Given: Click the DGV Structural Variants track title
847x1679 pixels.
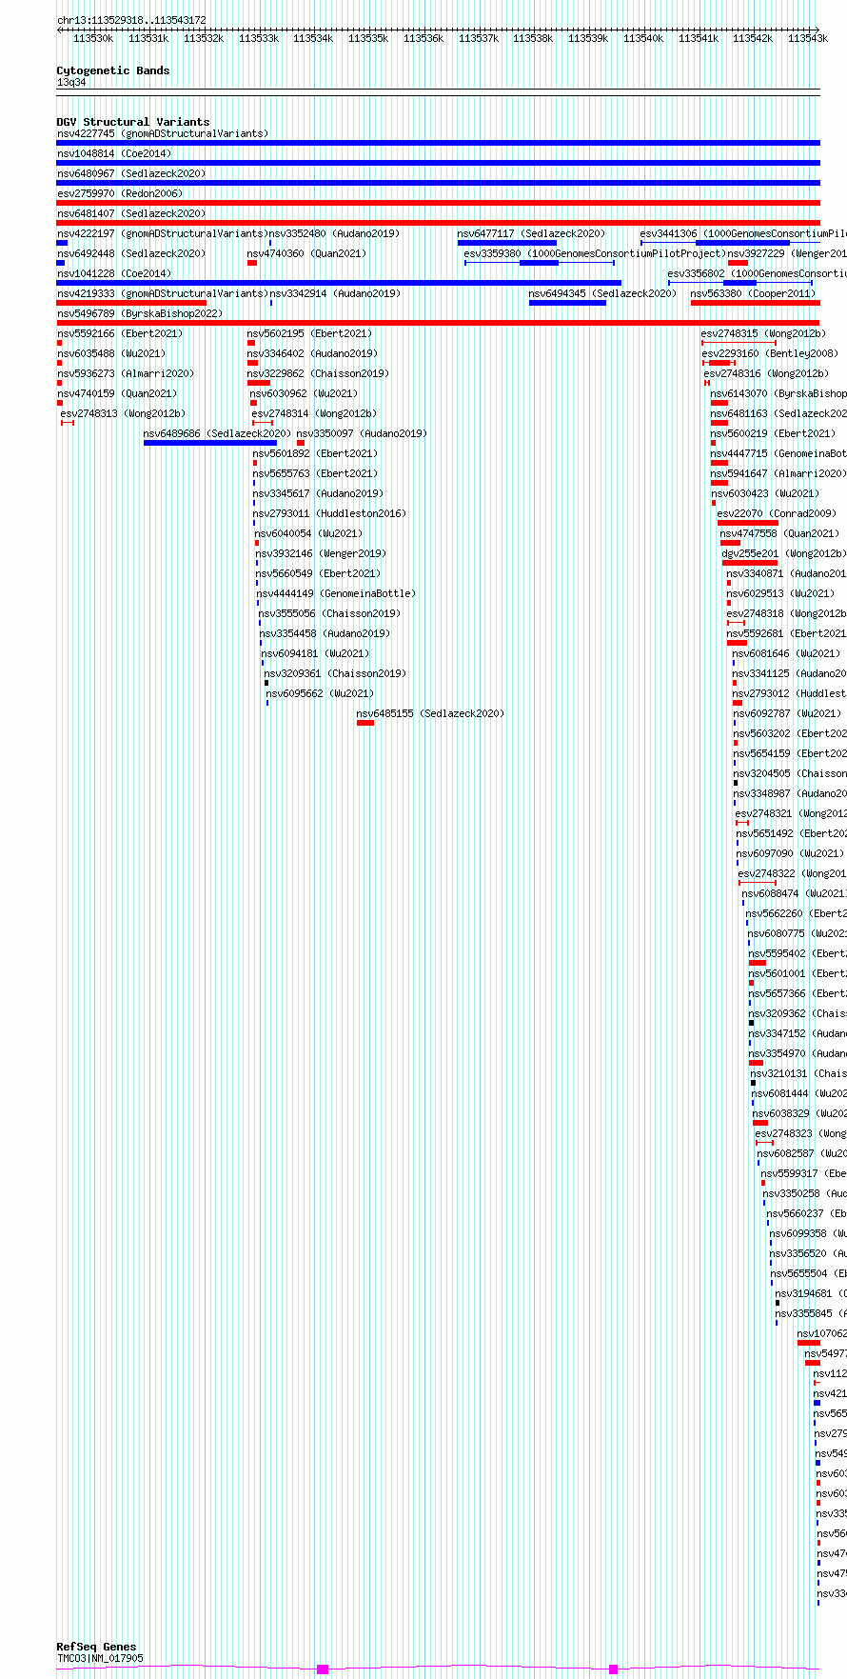Looking at the screenshot, I should pos(133,122).
